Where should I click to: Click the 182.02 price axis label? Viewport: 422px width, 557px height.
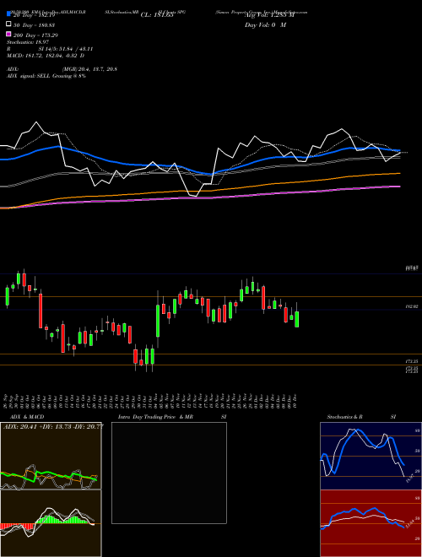tap(413, 306)
